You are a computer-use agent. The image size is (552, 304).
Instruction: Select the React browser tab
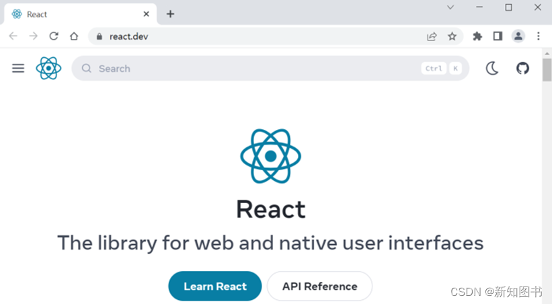(74, 14)
